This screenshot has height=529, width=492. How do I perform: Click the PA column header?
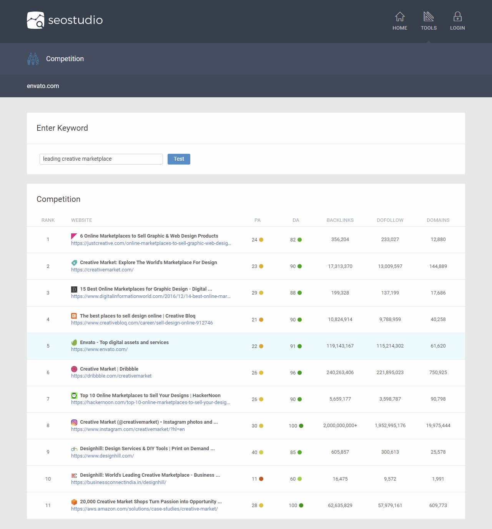coord(258,220)
